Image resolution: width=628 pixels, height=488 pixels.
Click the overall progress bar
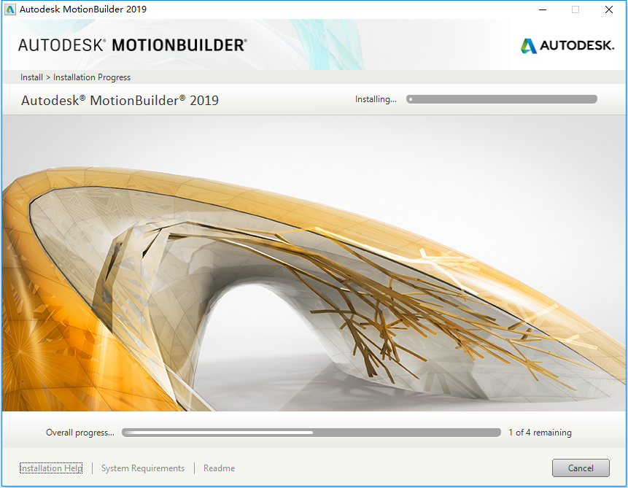[x=311, y=433]
